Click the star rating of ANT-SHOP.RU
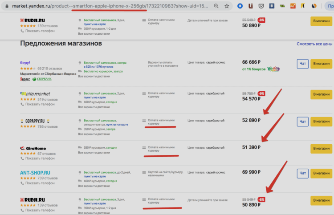 (28, 178)
